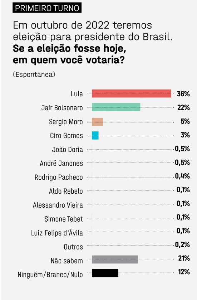Click the black Ninguém/Branco/Nulo bar

tap(105, 273)
